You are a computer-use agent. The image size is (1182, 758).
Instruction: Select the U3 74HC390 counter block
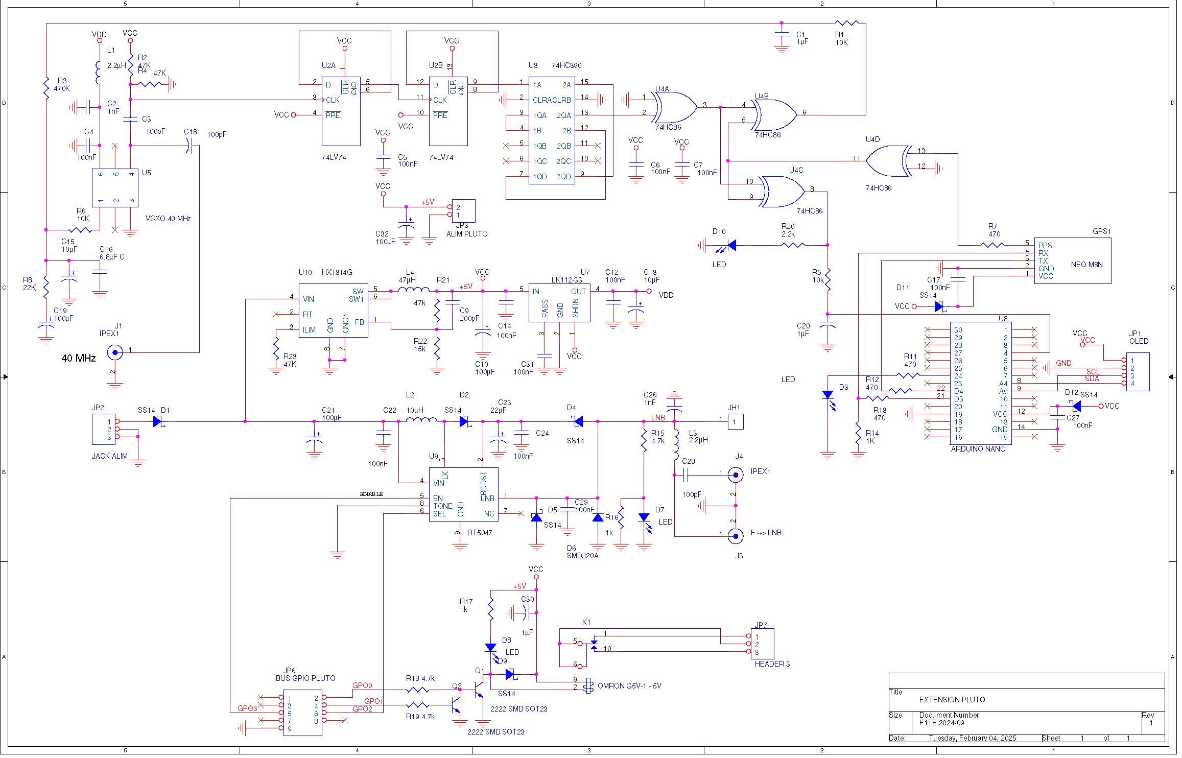click(552, 131)
